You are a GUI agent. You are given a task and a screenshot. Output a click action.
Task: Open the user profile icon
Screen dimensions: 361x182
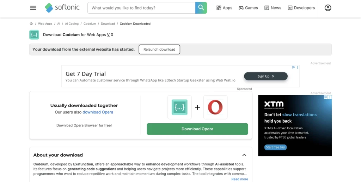coord(328,8)
